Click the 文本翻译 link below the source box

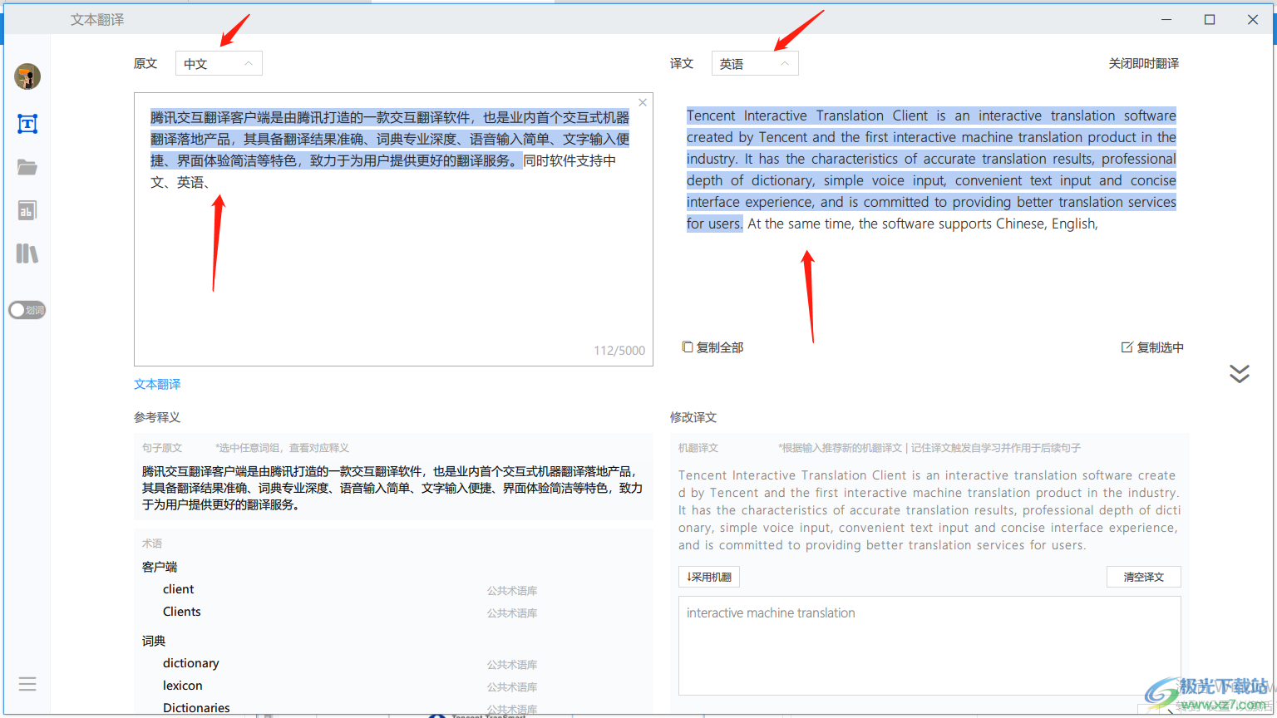click(157, 384)
